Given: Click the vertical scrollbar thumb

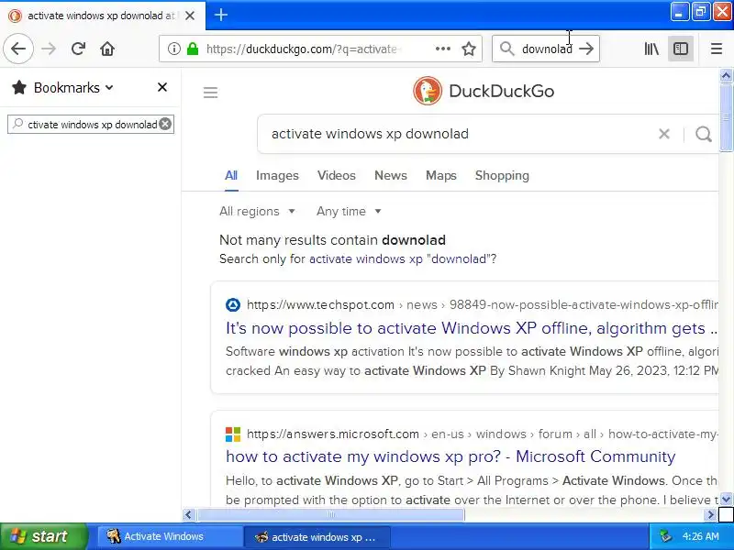Looking at the screenshot, I should 726,117.
